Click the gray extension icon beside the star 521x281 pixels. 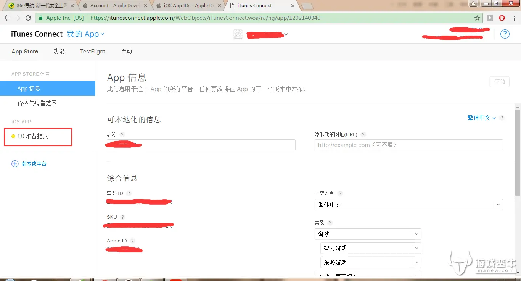(x=490, y=18)
